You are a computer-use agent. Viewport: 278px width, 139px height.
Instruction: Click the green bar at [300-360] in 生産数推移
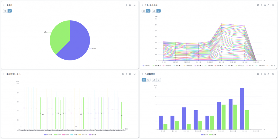click(x=224, y=117)
